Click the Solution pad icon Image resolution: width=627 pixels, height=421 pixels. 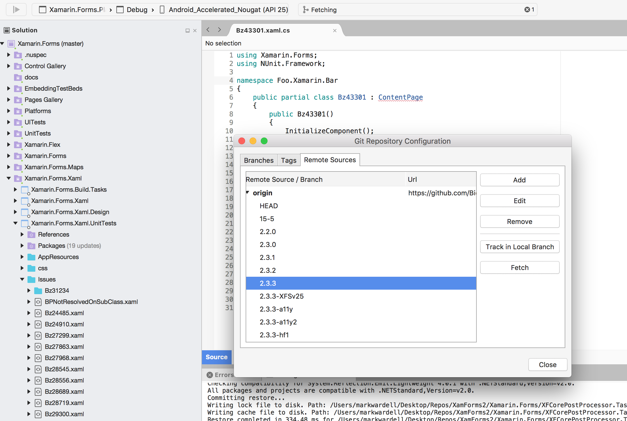[7, 30]
